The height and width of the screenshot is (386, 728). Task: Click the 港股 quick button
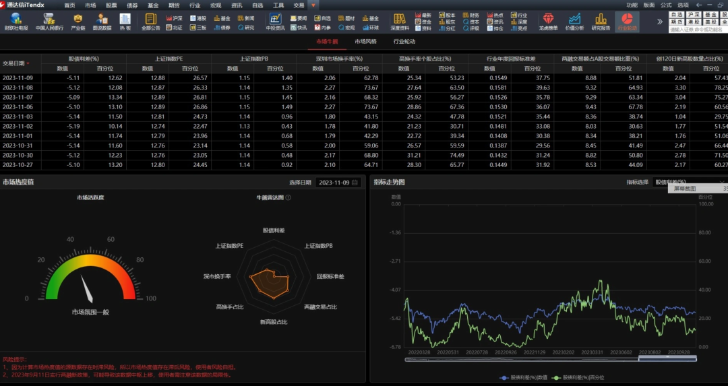click(694, 22)
